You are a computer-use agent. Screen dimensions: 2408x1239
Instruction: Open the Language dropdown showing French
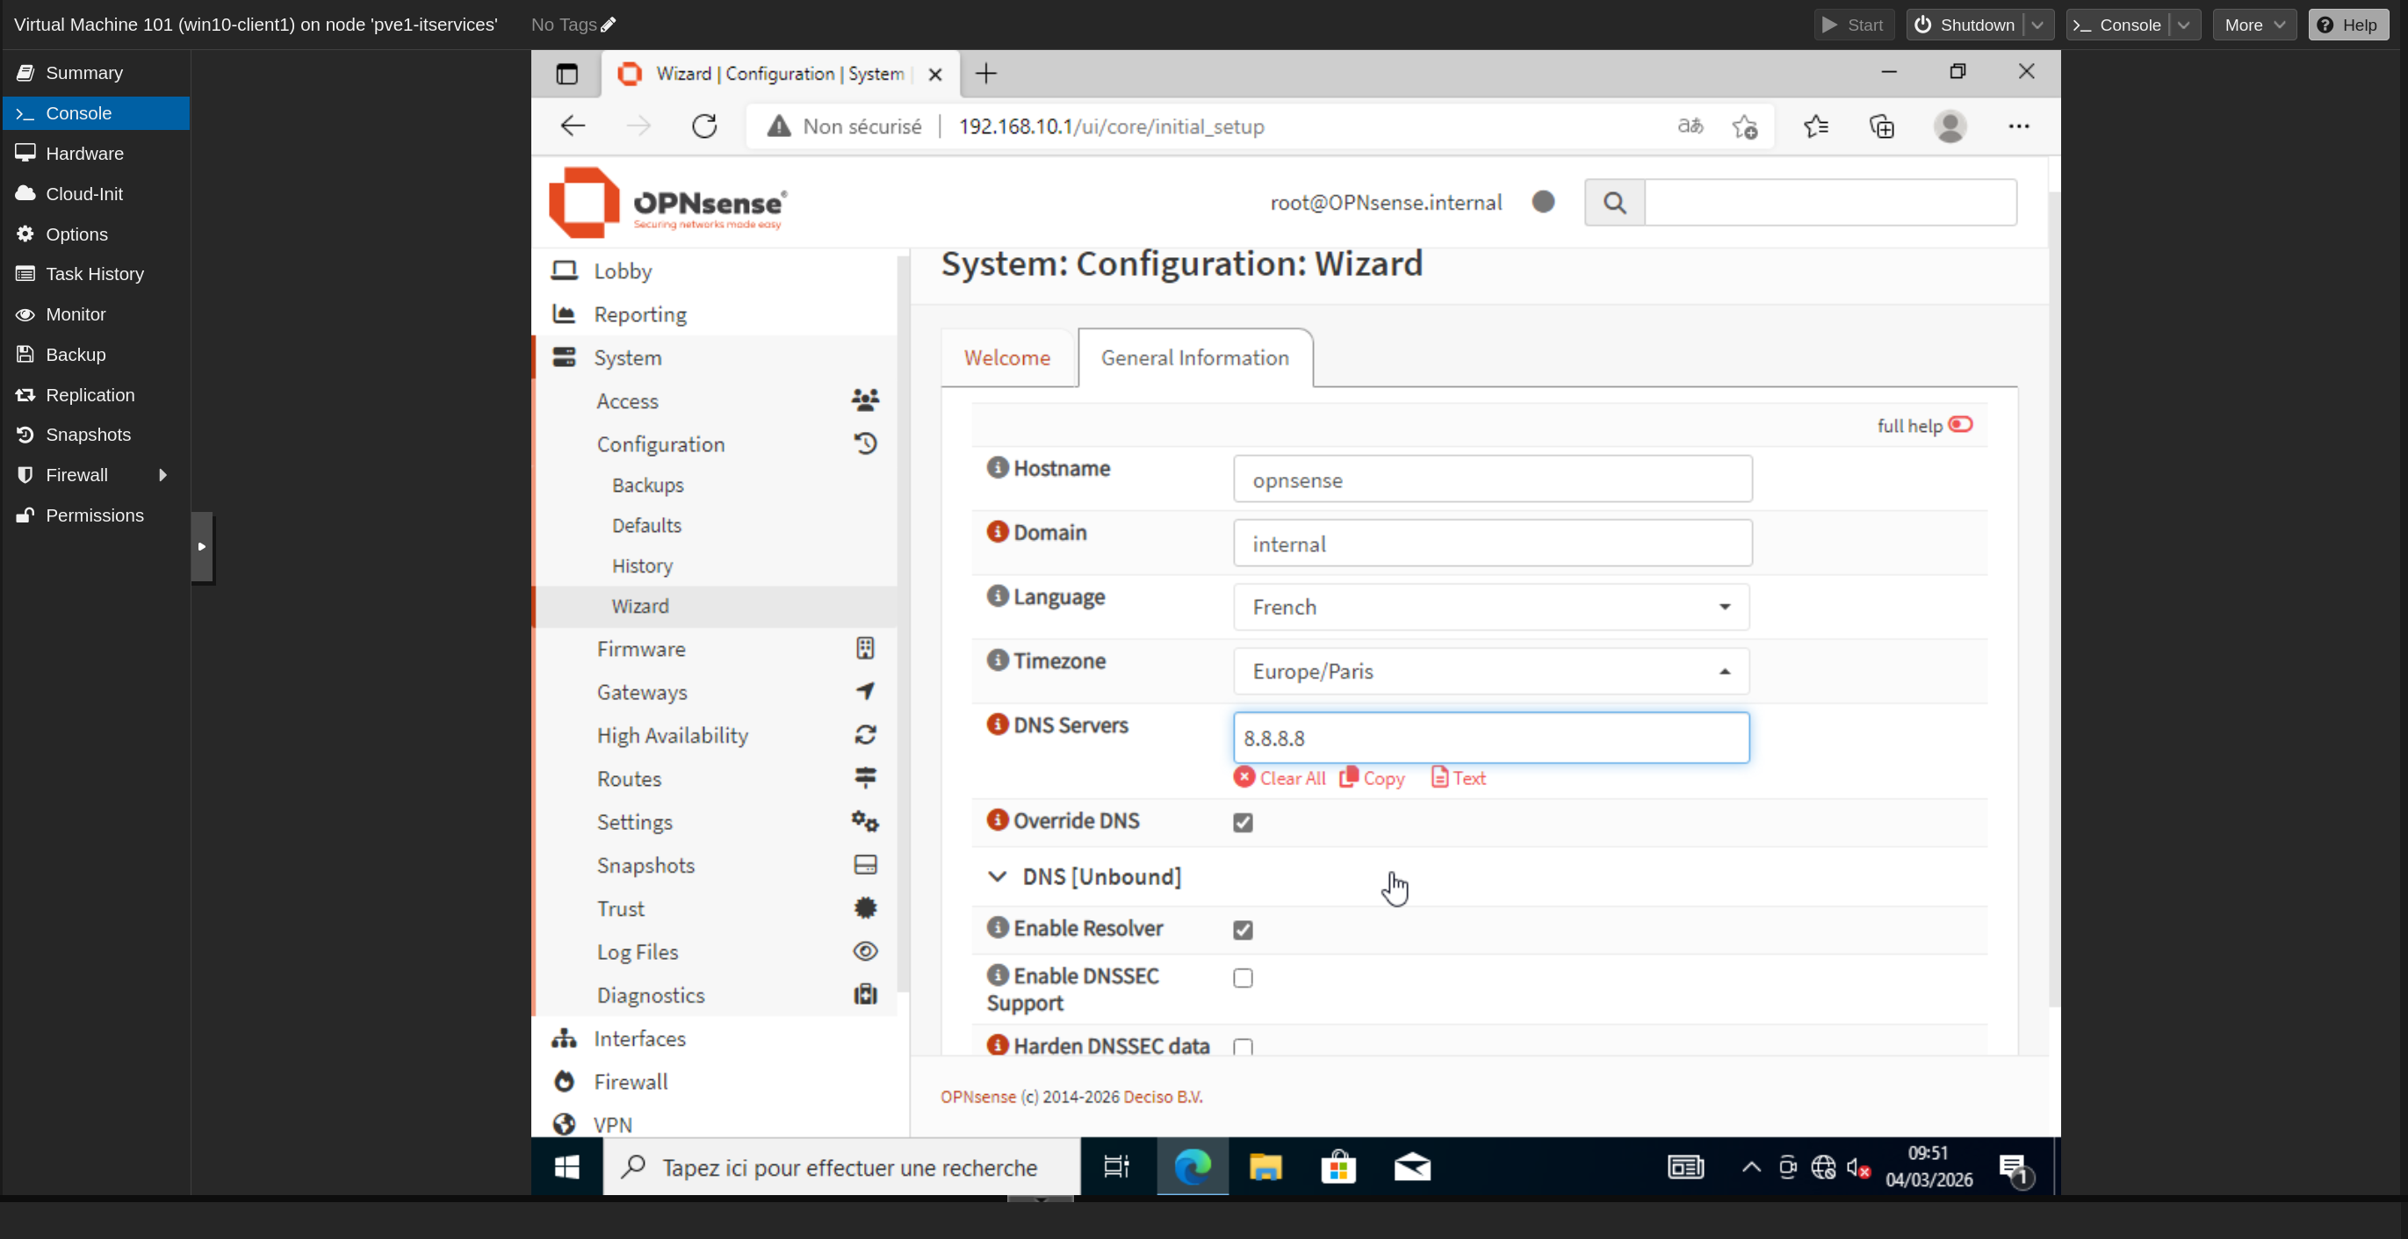pos(1491,608)
